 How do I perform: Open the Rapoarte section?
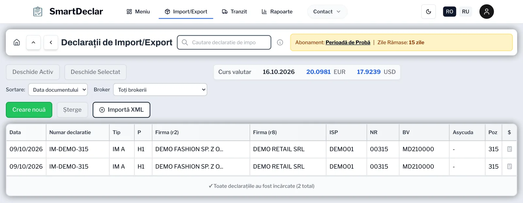pyautogui.click(x=277, y=11)
